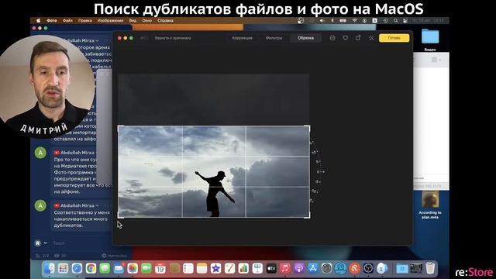Apply auto-enhance magic wand
This screenshot has width=496, height=279.
click(x=371, y=38)
